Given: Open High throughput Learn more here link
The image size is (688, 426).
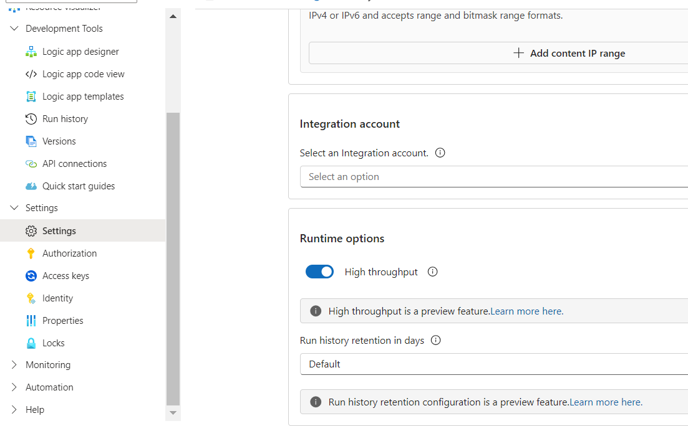Looking at the screenshot, I should (x=526, y=311).
